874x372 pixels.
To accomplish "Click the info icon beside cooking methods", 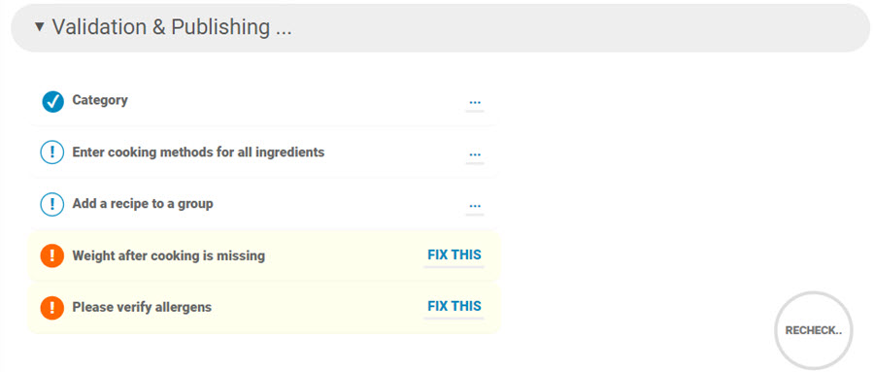I will 52,152.
